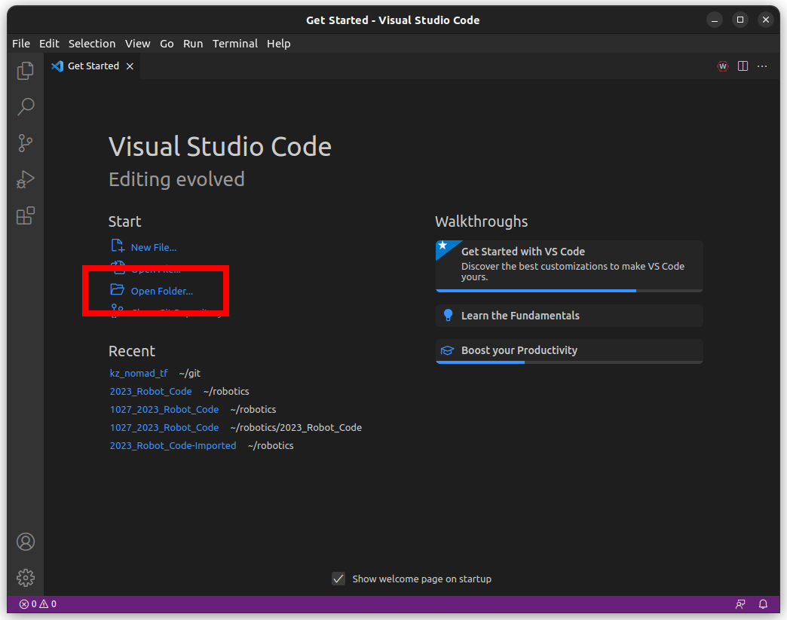Open the Go menu

[x=167, y=44]
